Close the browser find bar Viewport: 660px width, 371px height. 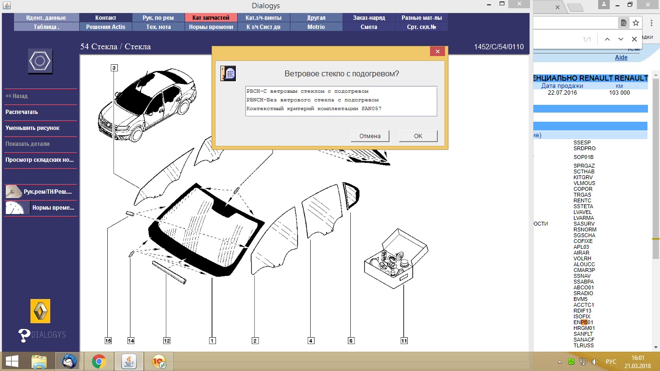pyautogui.click(x=634, y=39)
